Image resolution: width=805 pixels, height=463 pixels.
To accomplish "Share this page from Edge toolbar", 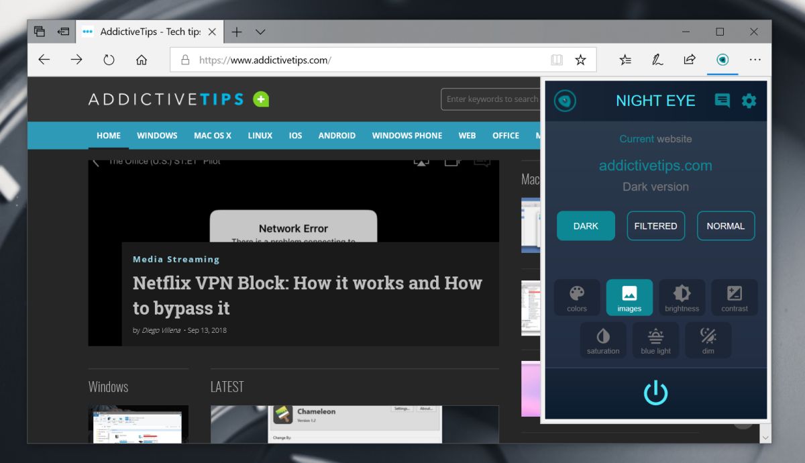I will pyautogui.click(x=689, y=60).
